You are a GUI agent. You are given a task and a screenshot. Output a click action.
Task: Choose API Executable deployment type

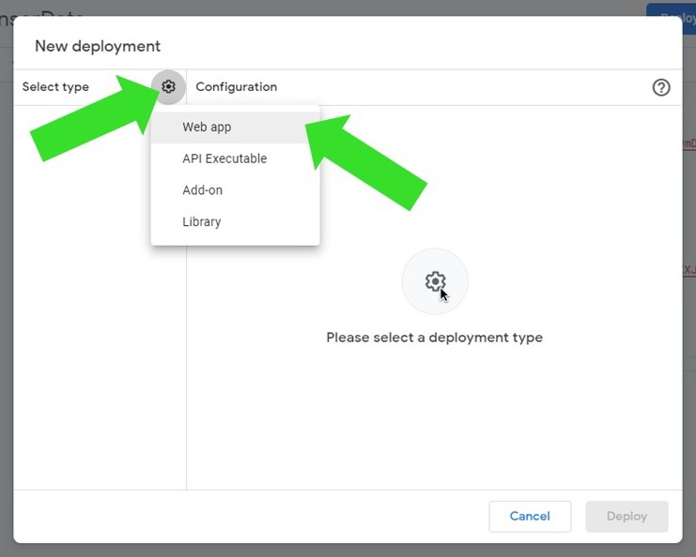[224, 159]
